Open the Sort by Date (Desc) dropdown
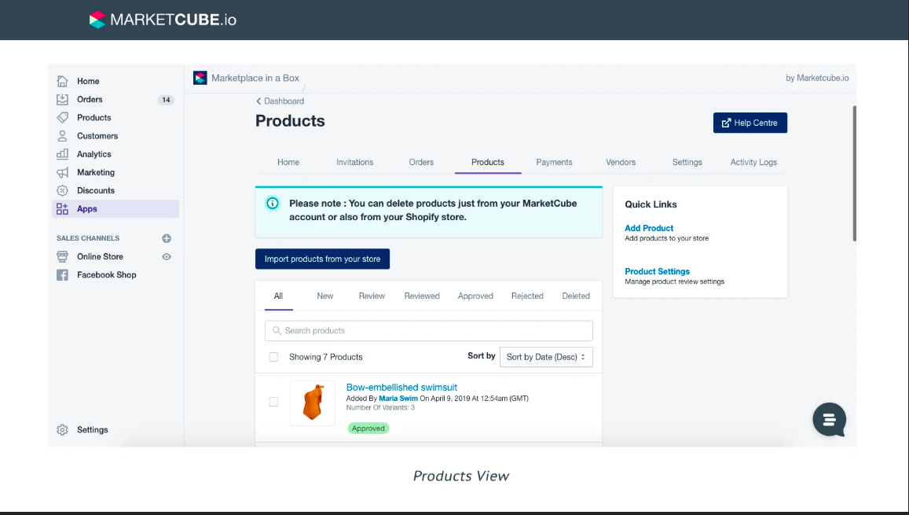This screenshot has width=909, height=515. (546, 357)
